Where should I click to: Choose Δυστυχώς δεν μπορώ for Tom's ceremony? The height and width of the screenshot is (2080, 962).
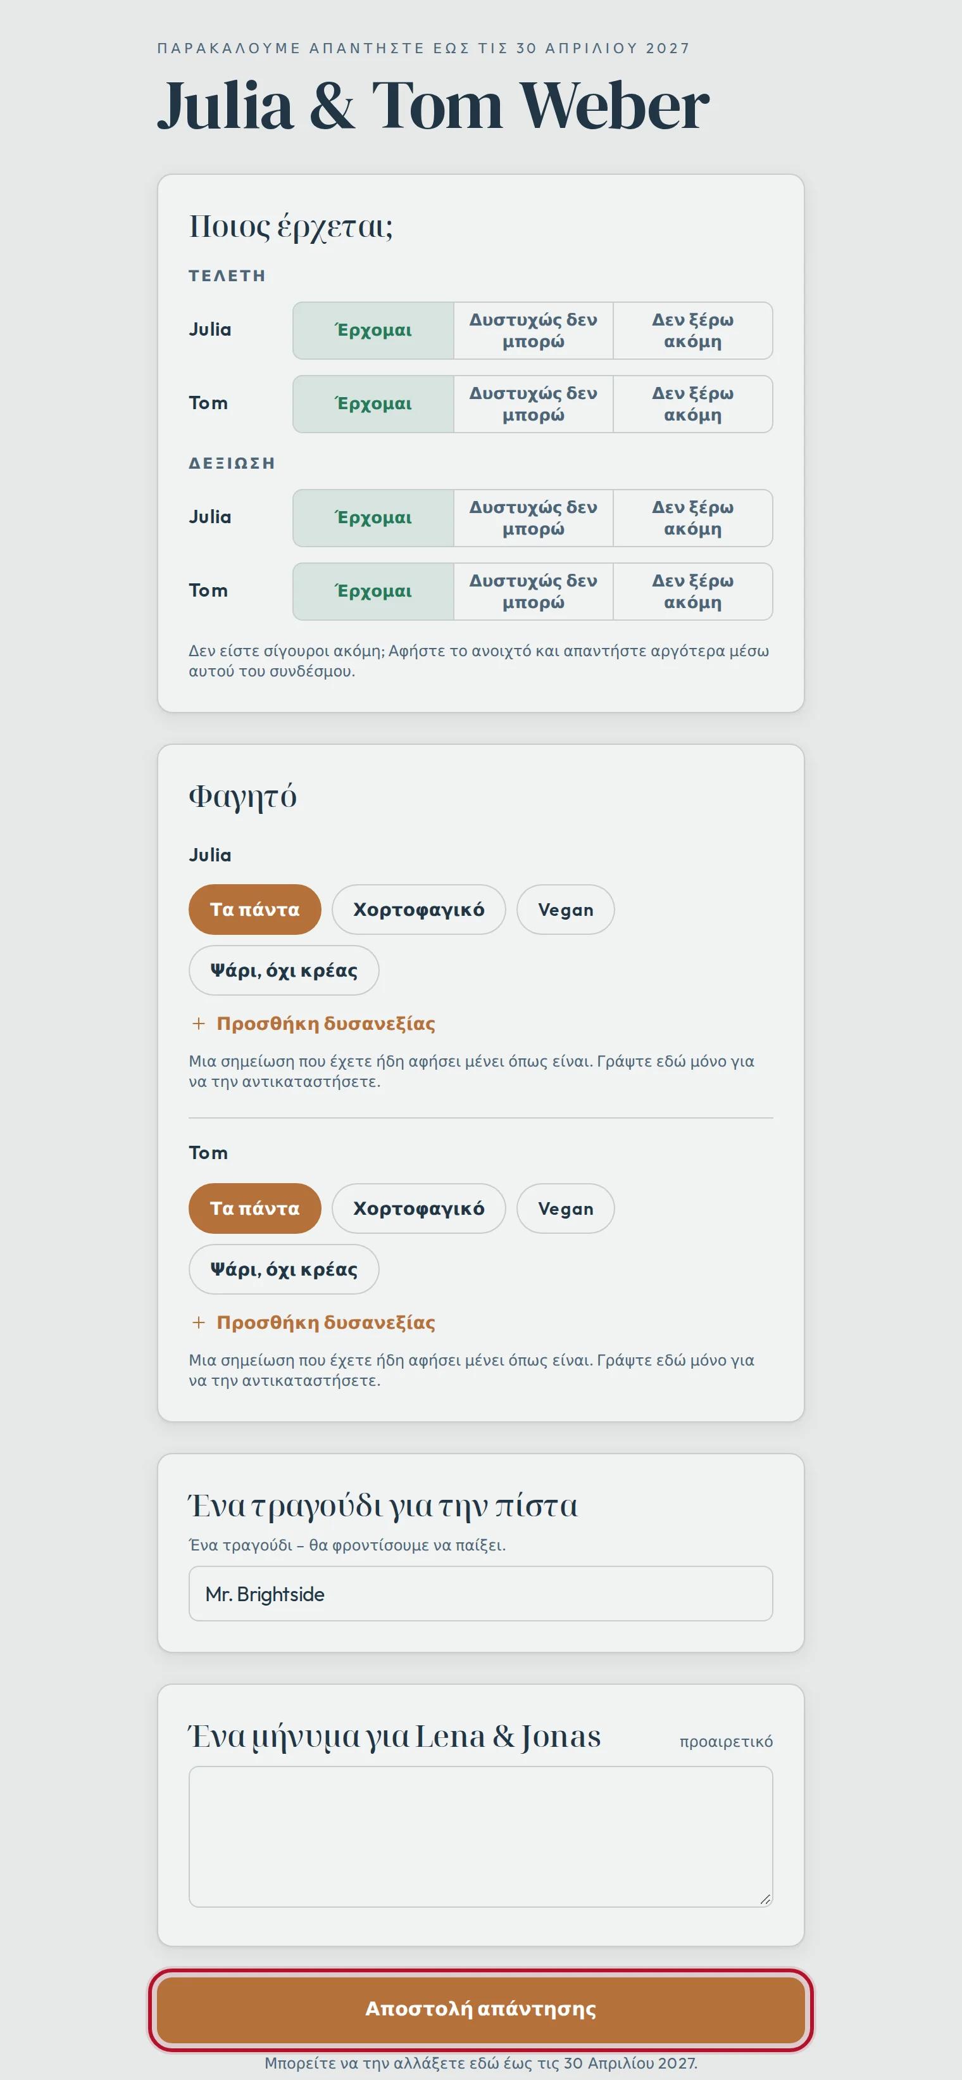[534, 403]
